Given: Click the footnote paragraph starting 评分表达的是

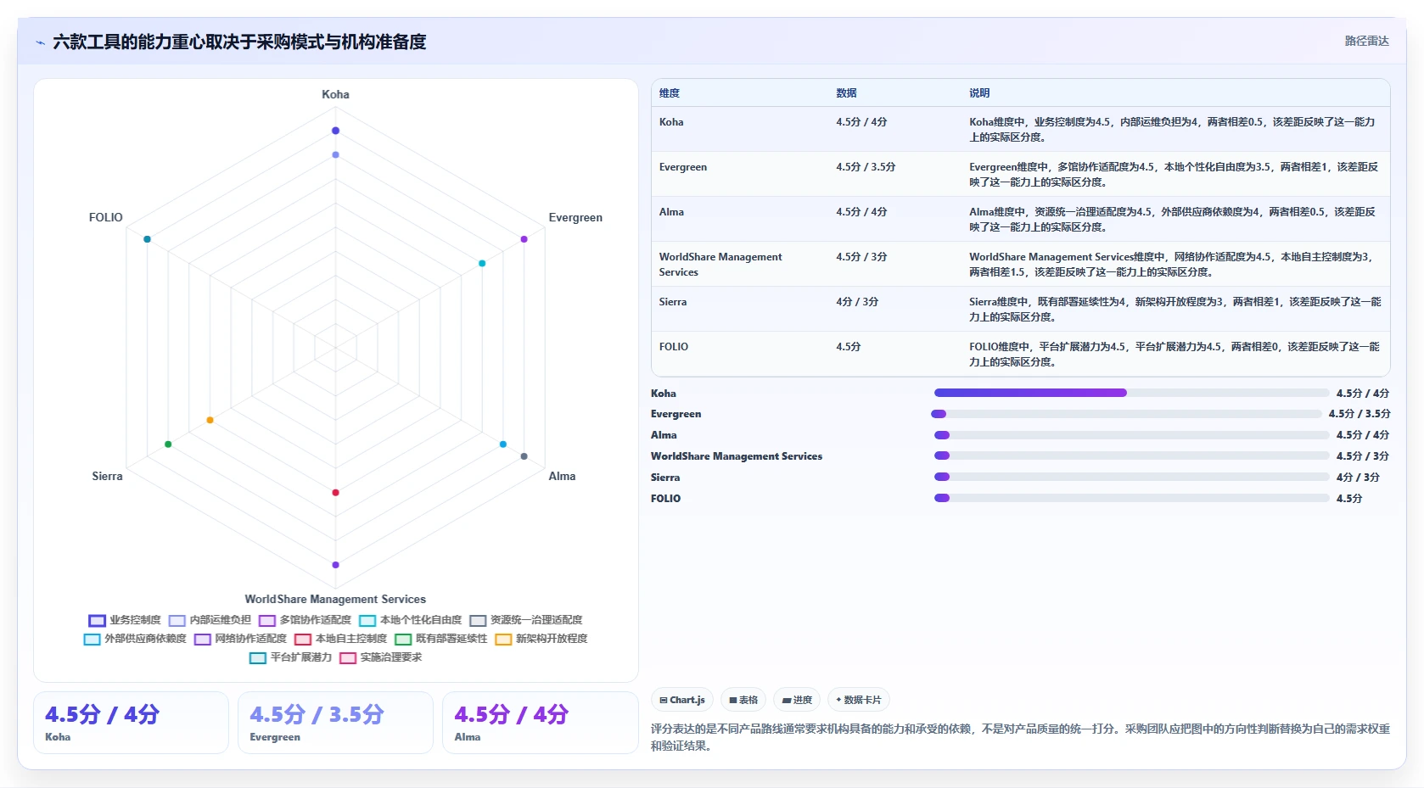Looking at the screenshot, I should (1020, 737).
